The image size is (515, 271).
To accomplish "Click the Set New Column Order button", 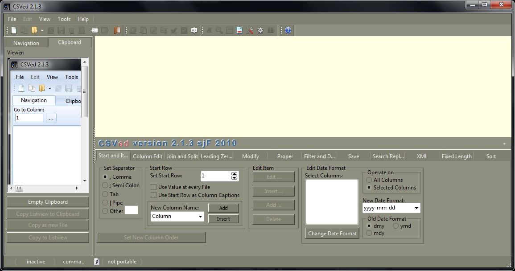I will tap(152, 238).
